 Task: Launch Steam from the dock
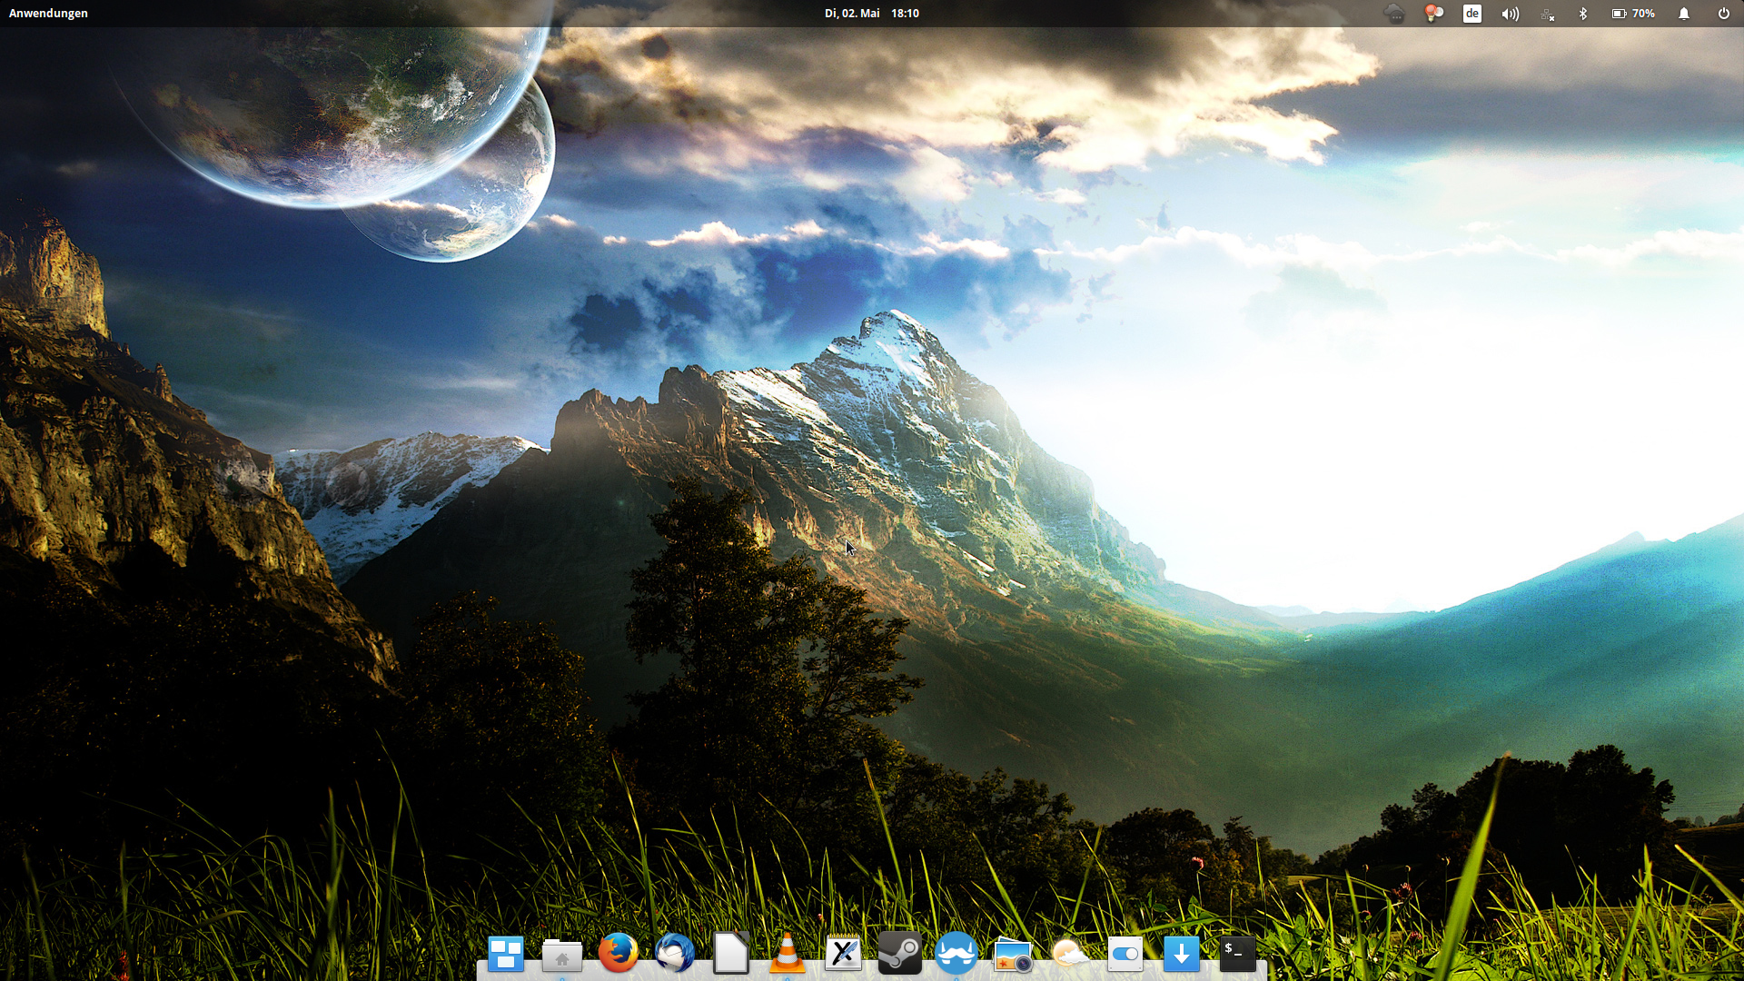900,954
